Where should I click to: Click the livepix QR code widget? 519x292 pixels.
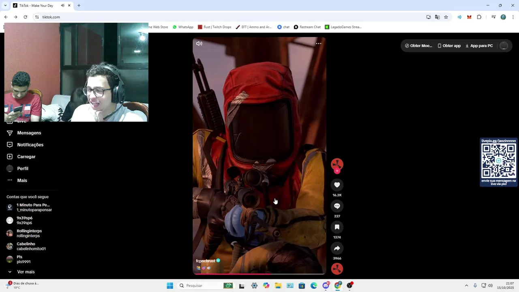pyautogui.click(x=498, y=162)
